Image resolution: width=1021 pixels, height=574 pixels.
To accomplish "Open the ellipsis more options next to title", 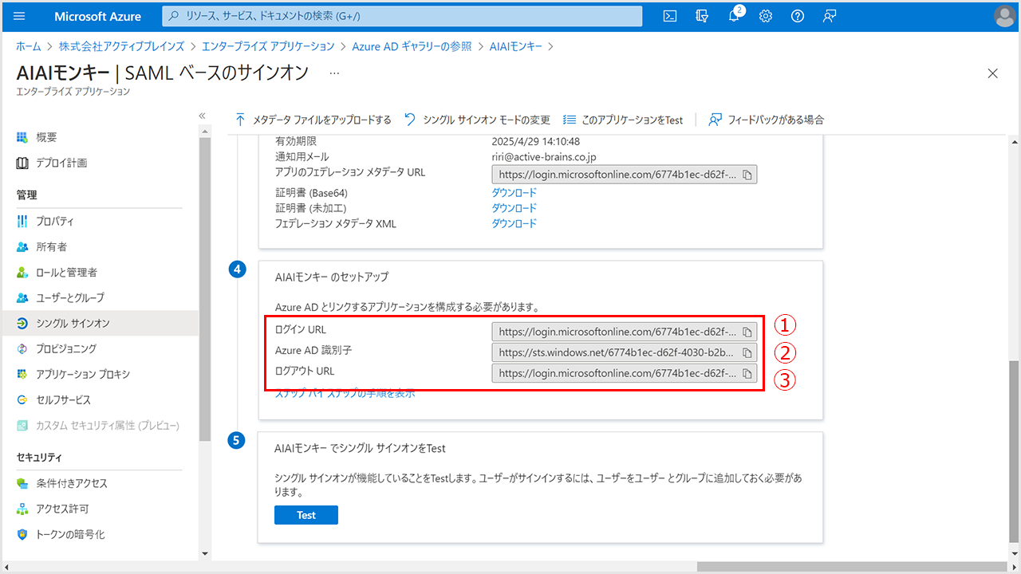I will pos(334,73).
